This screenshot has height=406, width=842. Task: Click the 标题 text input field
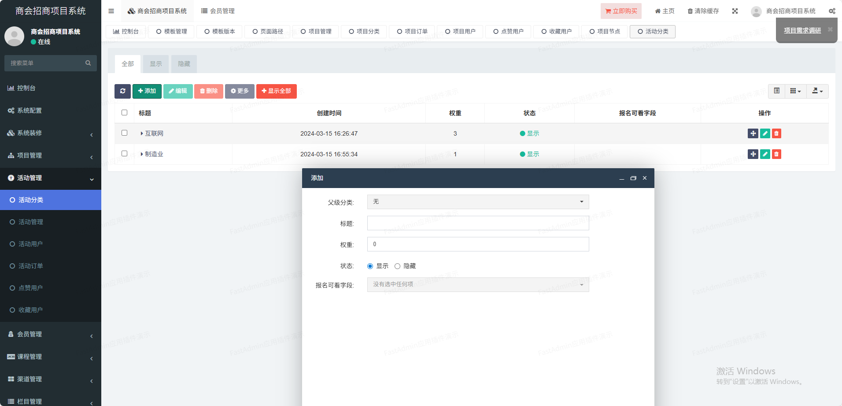(x=478, y=223)
